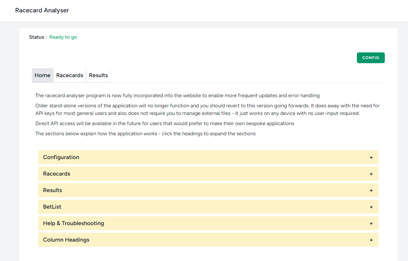Click the green CONFIG button

371,58
